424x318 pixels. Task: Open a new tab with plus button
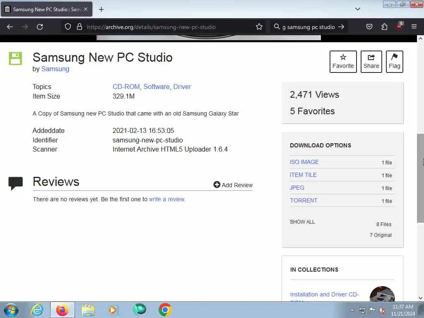click(x=101, y=10)
